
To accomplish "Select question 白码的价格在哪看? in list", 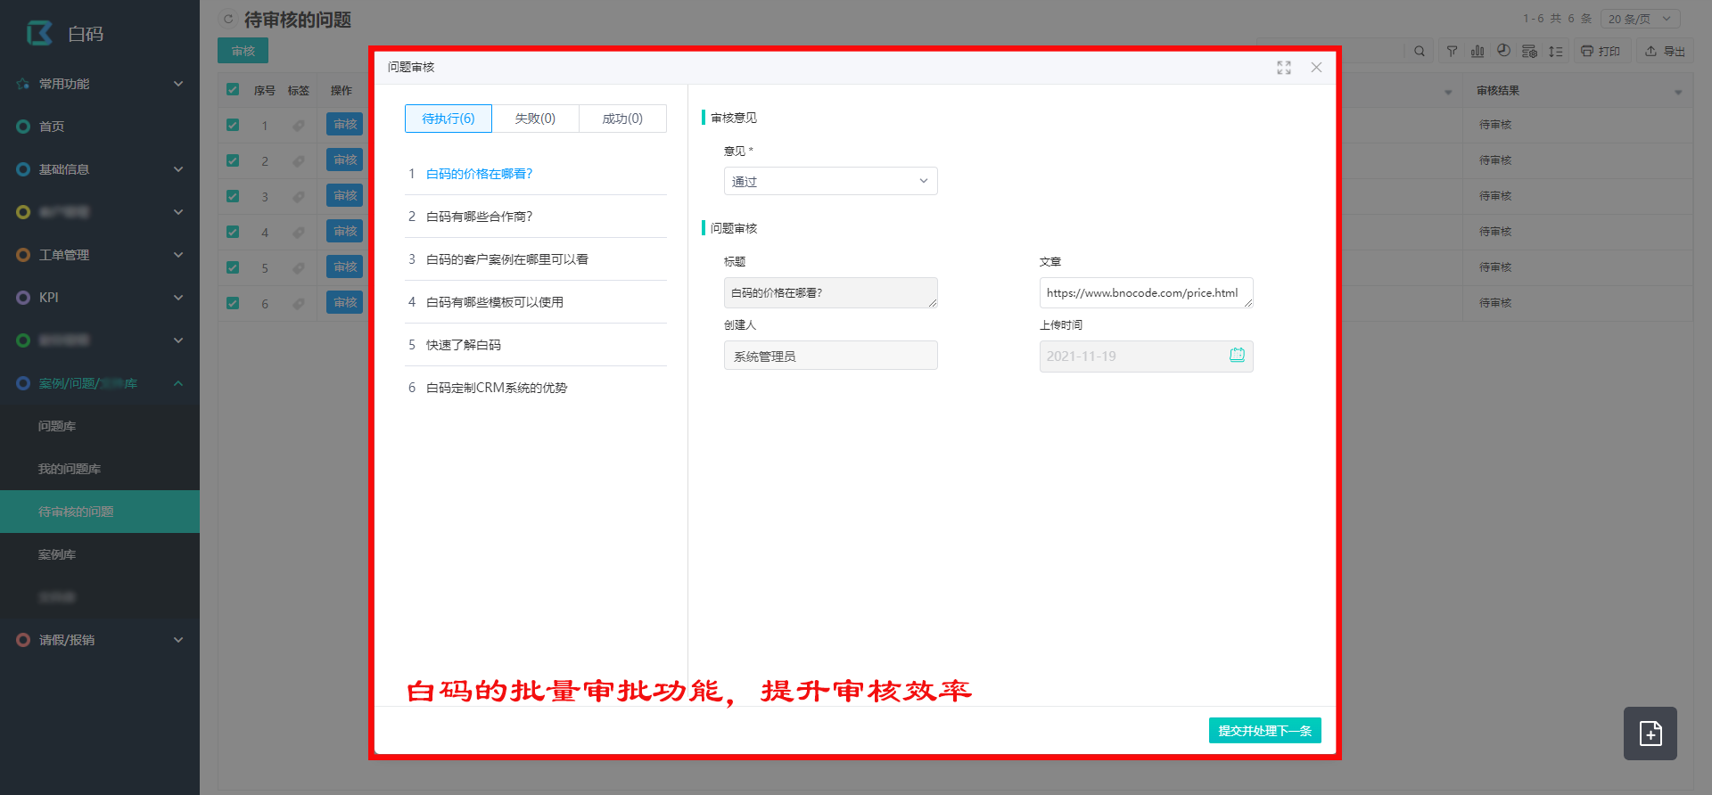I will (x=536, y=174).
